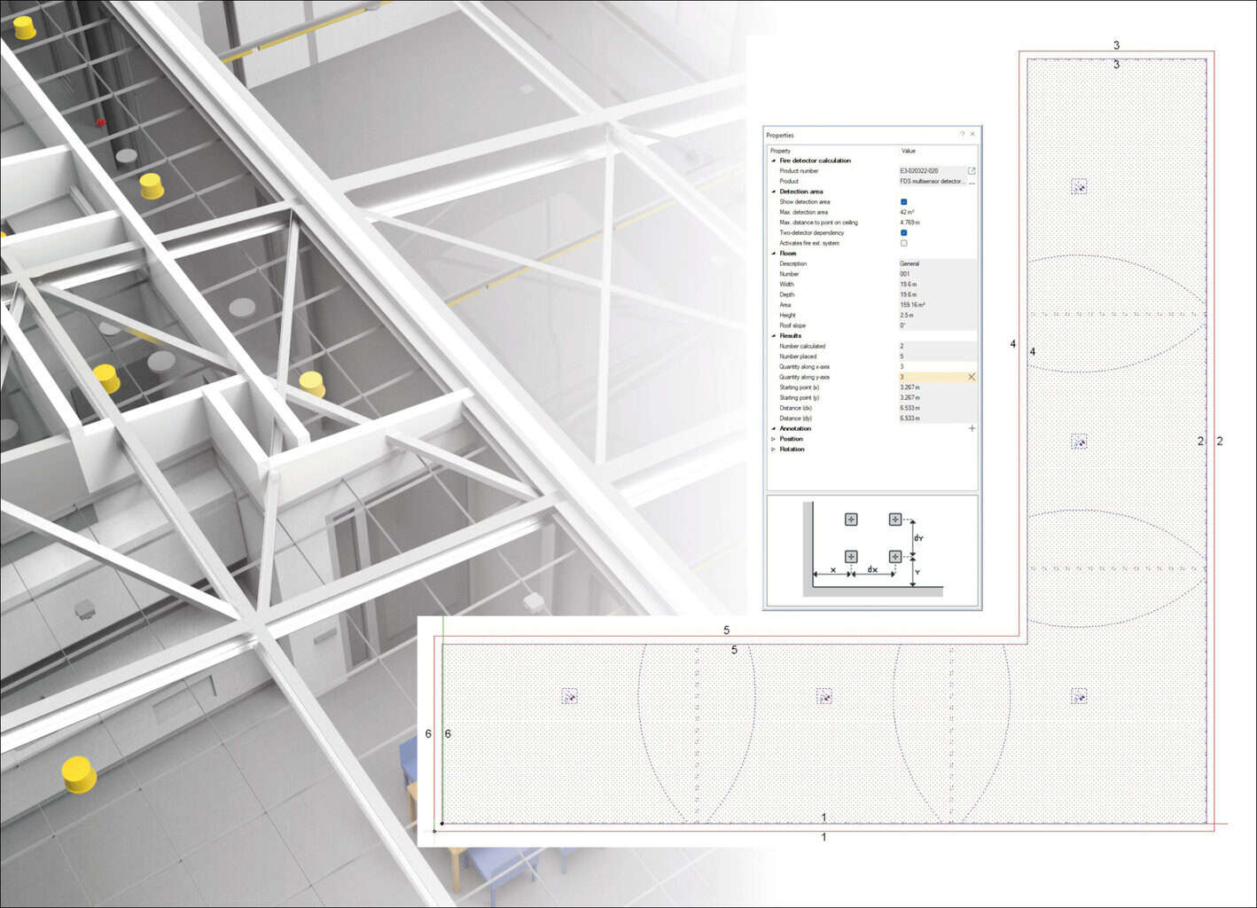Clear the Quantity along y-axis value
The width and height of the screenshot is (1257, 908).
point(972,377)
